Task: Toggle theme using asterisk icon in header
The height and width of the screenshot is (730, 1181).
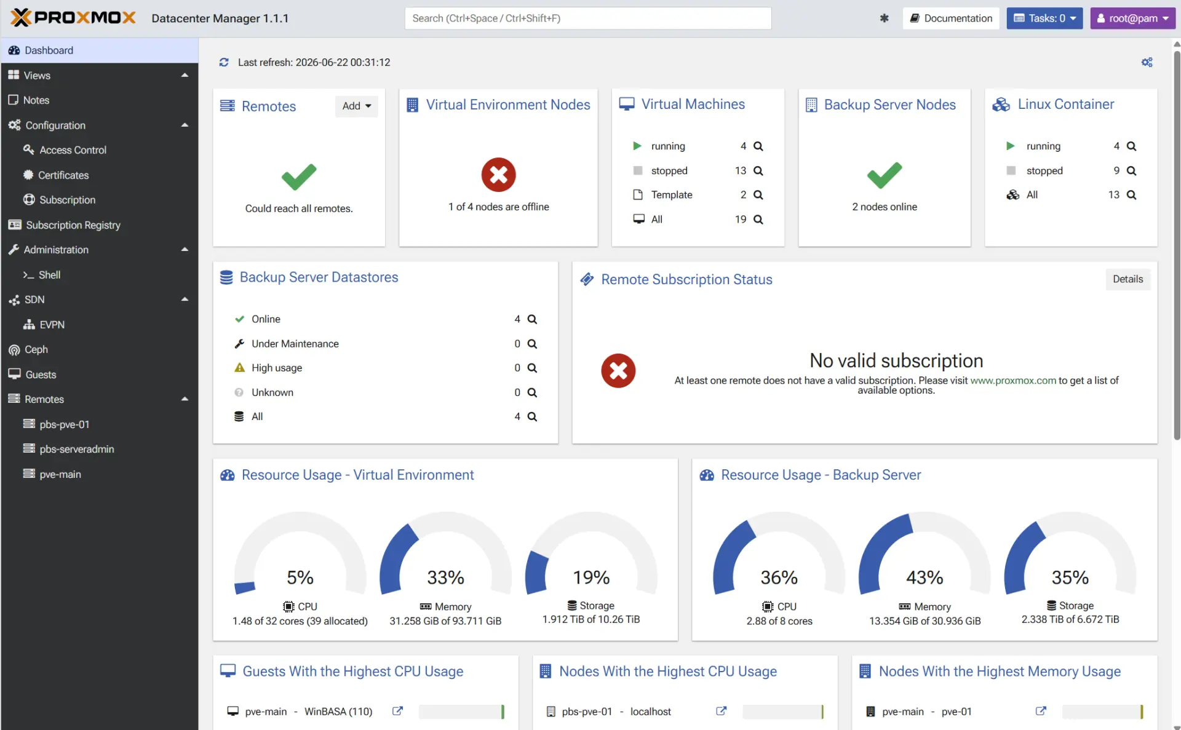Action: (x=884, y=18)
